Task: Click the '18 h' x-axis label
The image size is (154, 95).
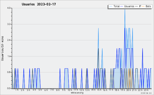Action: (117, 90)
